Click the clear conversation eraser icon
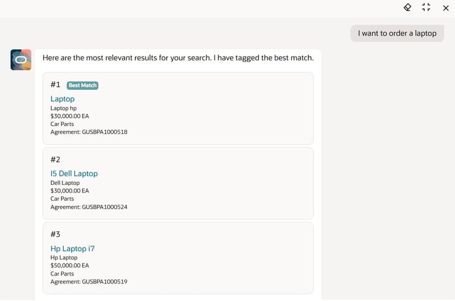Viewport: 455px width, 301px height. pyautogui.click(x=407, y=7)
